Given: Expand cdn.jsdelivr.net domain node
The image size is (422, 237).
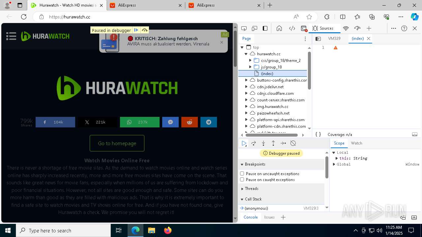Looking at the screenshot, I should pos(246,87).
